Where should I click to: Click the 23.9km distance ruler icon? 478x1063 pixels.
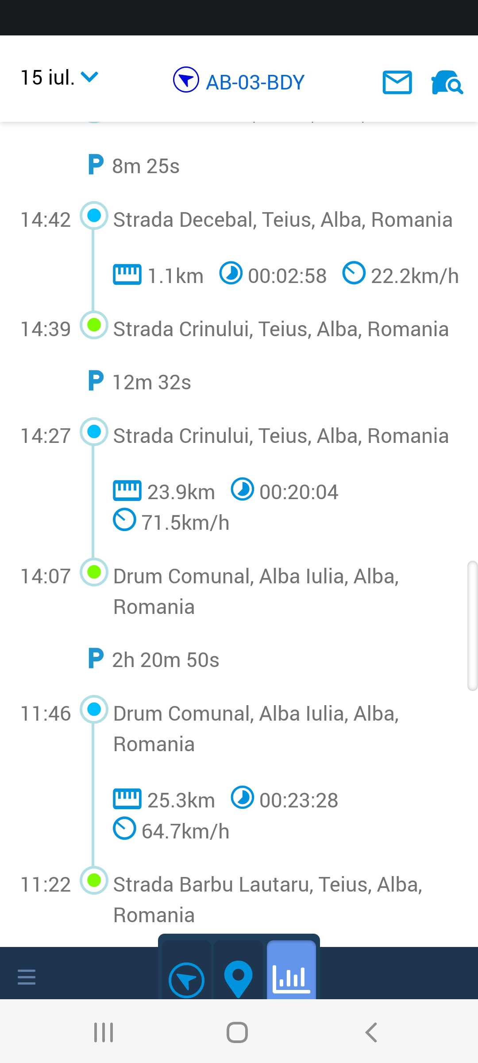point(127,490)
